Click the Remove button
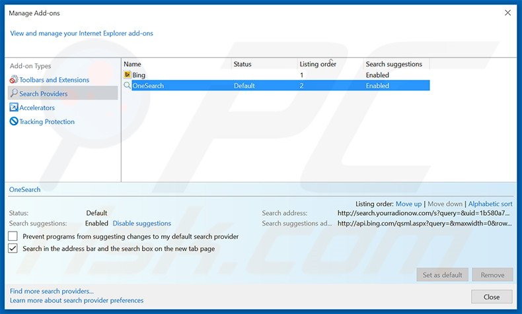The image size is (522, 314). pyautogui.click(x=492, y=275)
